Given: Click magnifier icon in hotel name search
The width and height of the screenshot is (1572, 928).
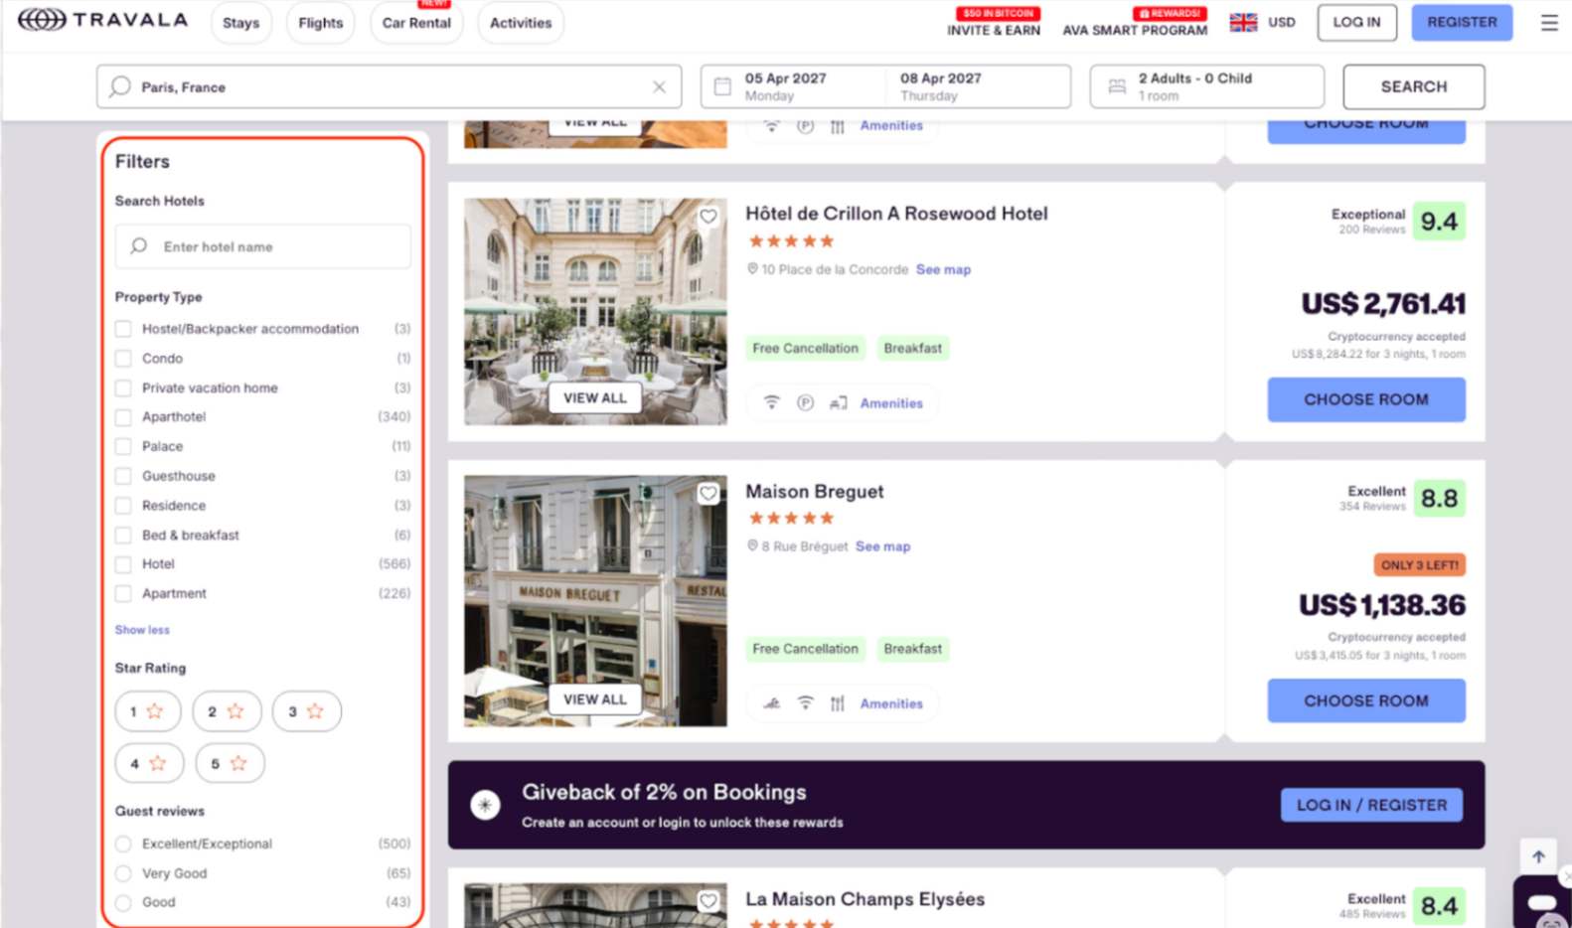Looking at the screenshot, I should 139,246.
